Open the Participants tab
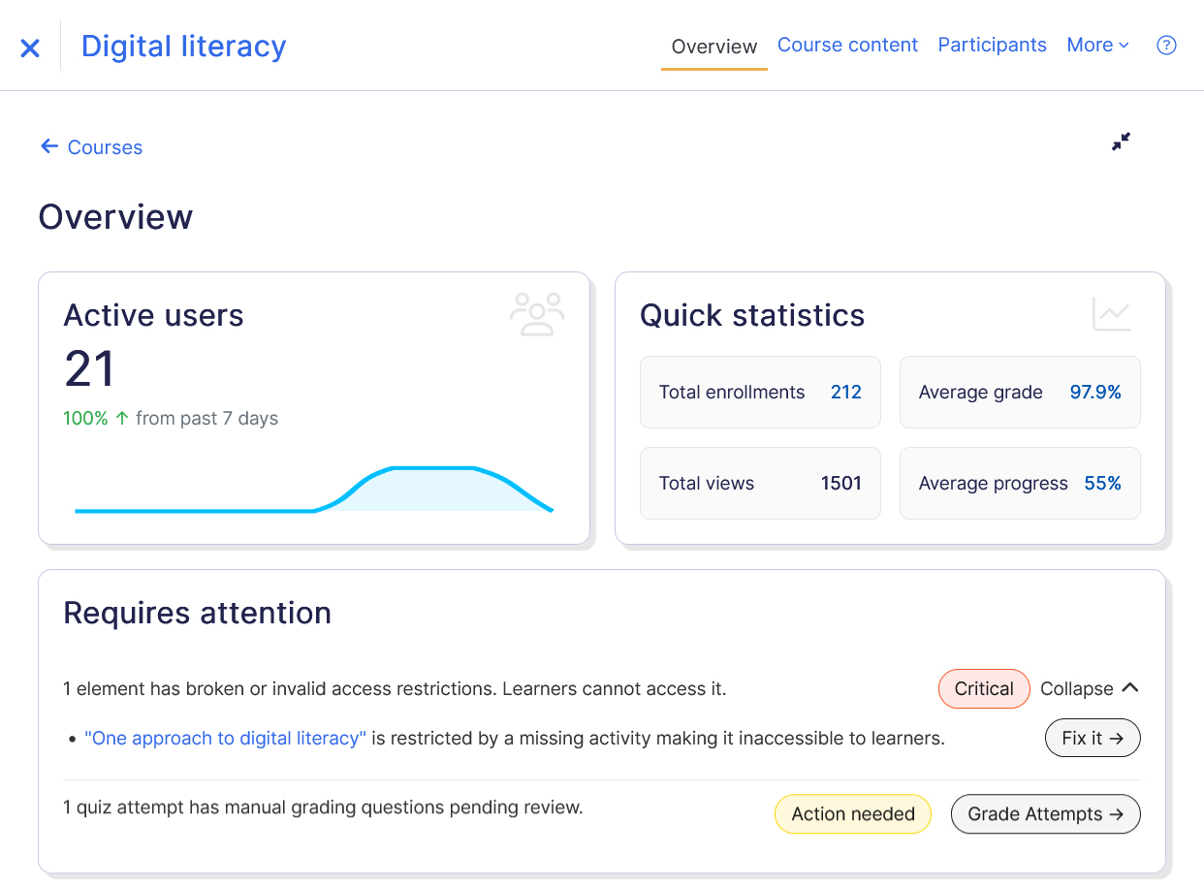The height and width of the screenshot is (887, 1204). [x=992, y=45]
